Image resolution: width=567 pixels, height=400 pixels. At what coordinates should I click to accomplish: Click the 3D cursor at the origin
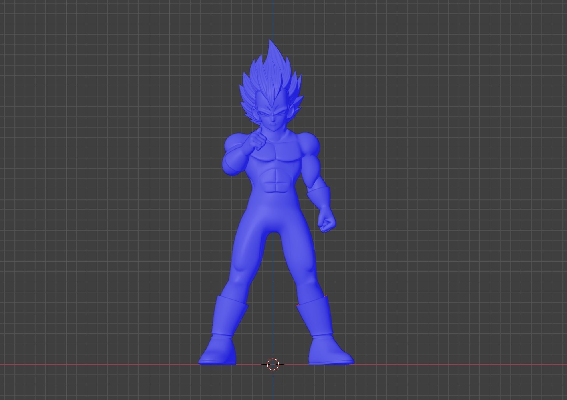pyautogui.click(x=273, y=364)
